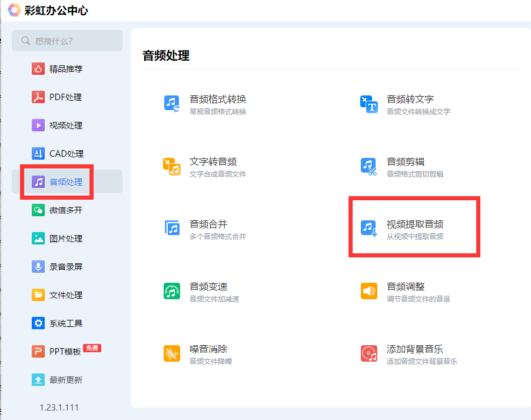This screenshot has width=531, height=420.
Task: Click the red 免费 badge
Action: (x=92, y=348)
